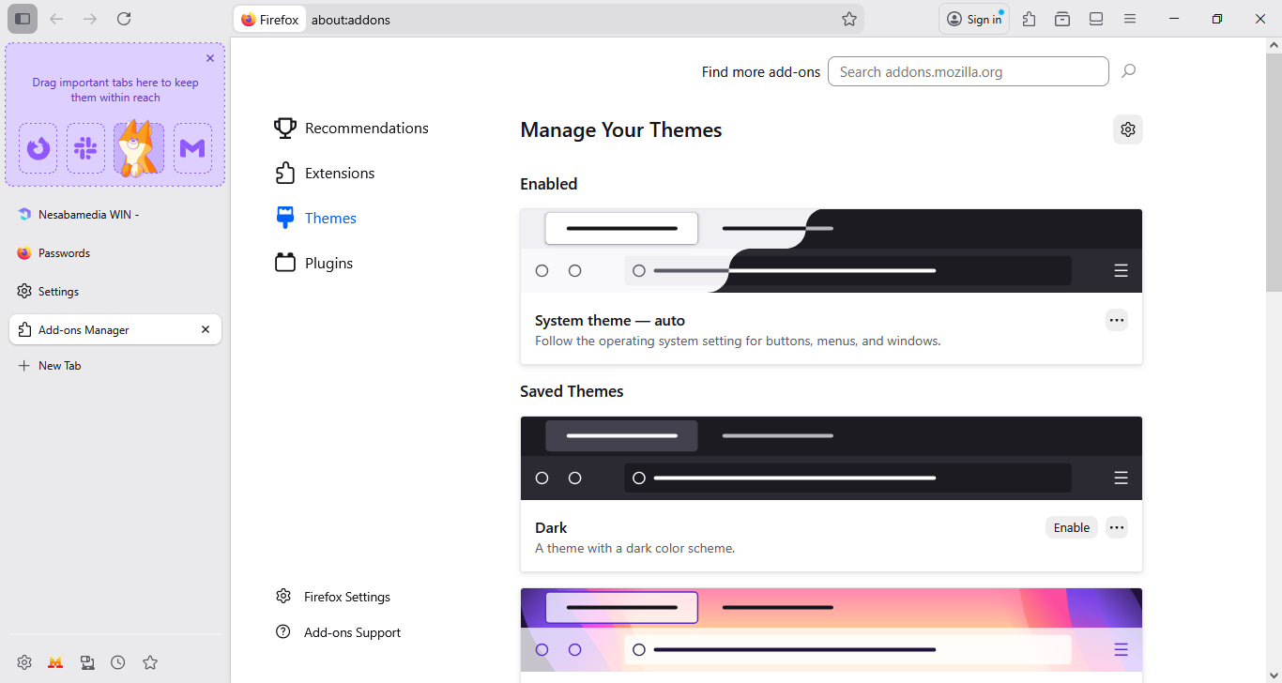Open the Extensions puzzle icon in toolbar
The image size is (1282, 683).
1030,19
